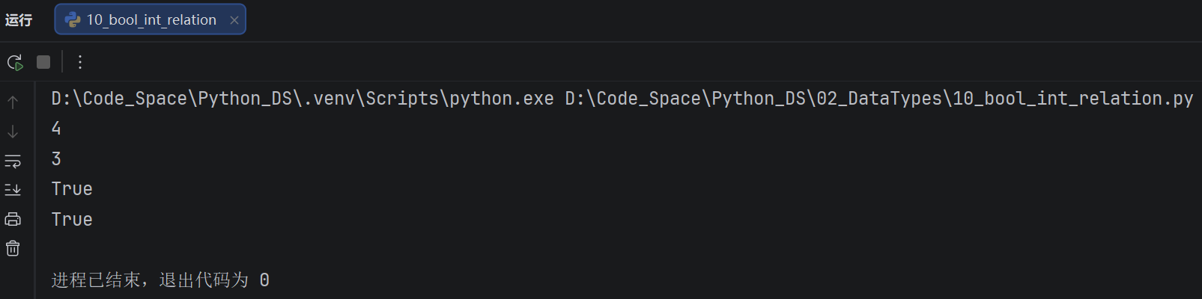This screenshot has height=299, width=1202.
Task: Clear all console output with trash icon
Action: pyautogui.click(x=13, y=248)
